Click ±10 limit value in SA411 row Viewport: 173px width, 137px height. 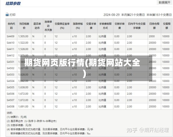coord(74,49)
